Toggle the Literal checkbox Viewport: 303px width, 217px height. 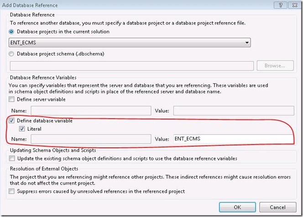(22, 129)
